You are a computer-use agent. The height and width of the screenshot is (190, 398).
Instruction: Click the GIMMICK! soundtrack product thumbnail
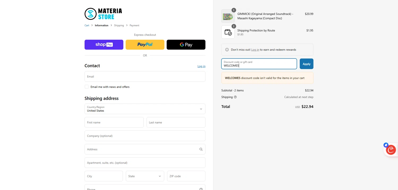click(228, 16)
